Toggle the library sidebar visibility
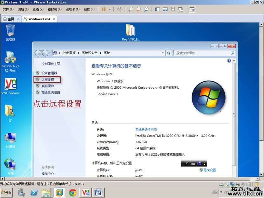The width and height of the screenshot is (264, 198). click(x=157, y=10)
